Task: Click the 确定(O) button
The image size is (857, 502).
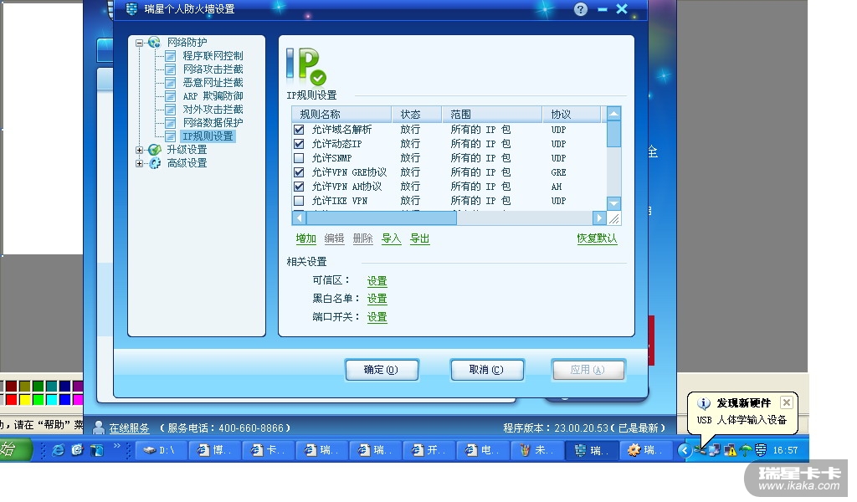Action: pos(382,370)
